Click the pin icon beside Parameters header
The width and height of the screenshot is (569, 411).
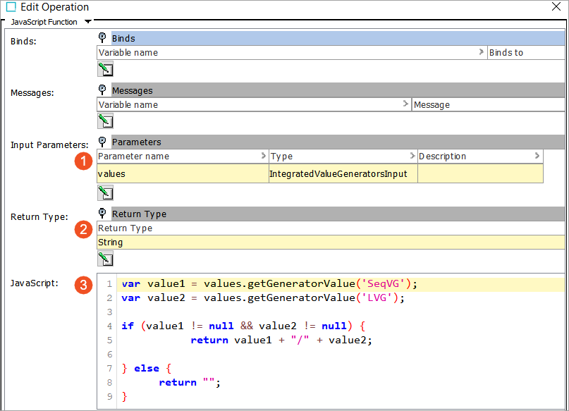tap(103, 142)
